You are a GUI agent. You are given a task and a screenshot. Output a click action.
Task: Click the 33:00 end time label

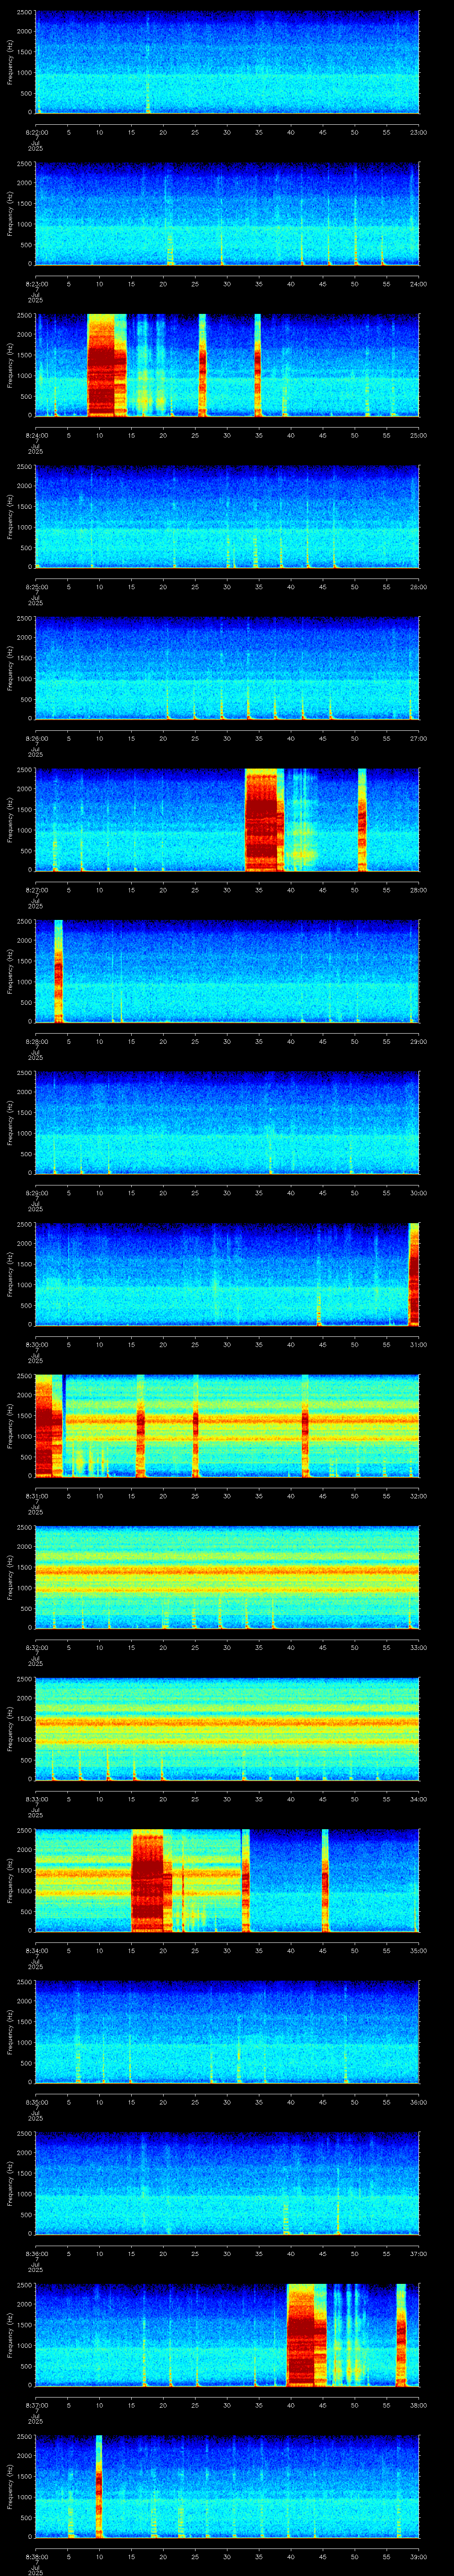[x=418, y=1647]
